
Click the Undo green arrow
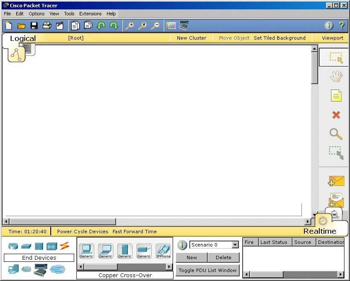pos(101,26)
